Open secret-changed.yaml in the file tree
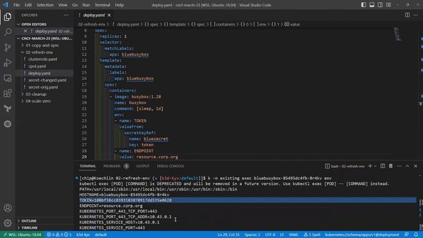The height and width of the screenshot is (238, 423). click(47, 80)
